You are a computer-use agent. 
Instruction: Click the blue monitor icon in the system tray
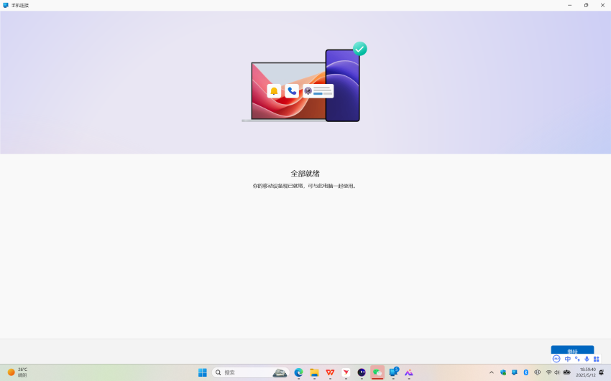point(515,372)
